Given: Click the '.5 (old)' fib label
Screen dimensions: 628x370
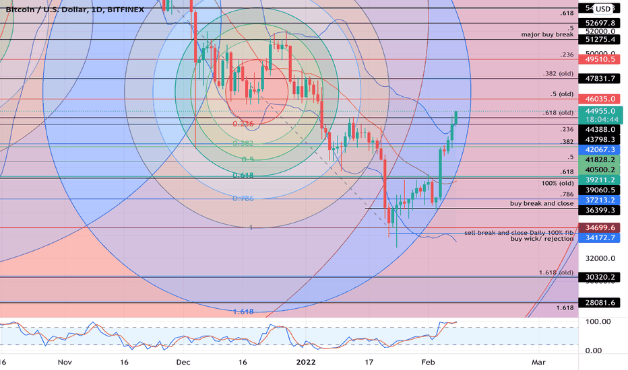Looking at the screenshot, I should click(x=561, y=94).
